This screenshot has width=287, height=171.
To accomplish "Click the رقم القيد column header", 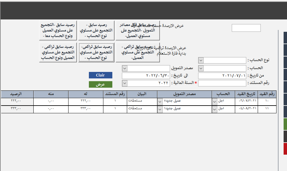I will point(267,94).
